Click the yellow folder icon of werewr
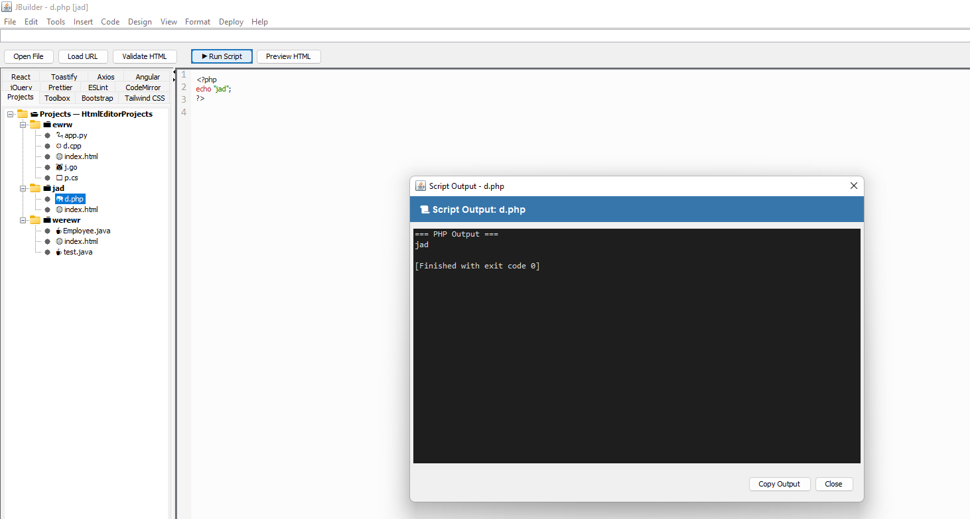This screenshot has height=519, width=970. point(35,220)
